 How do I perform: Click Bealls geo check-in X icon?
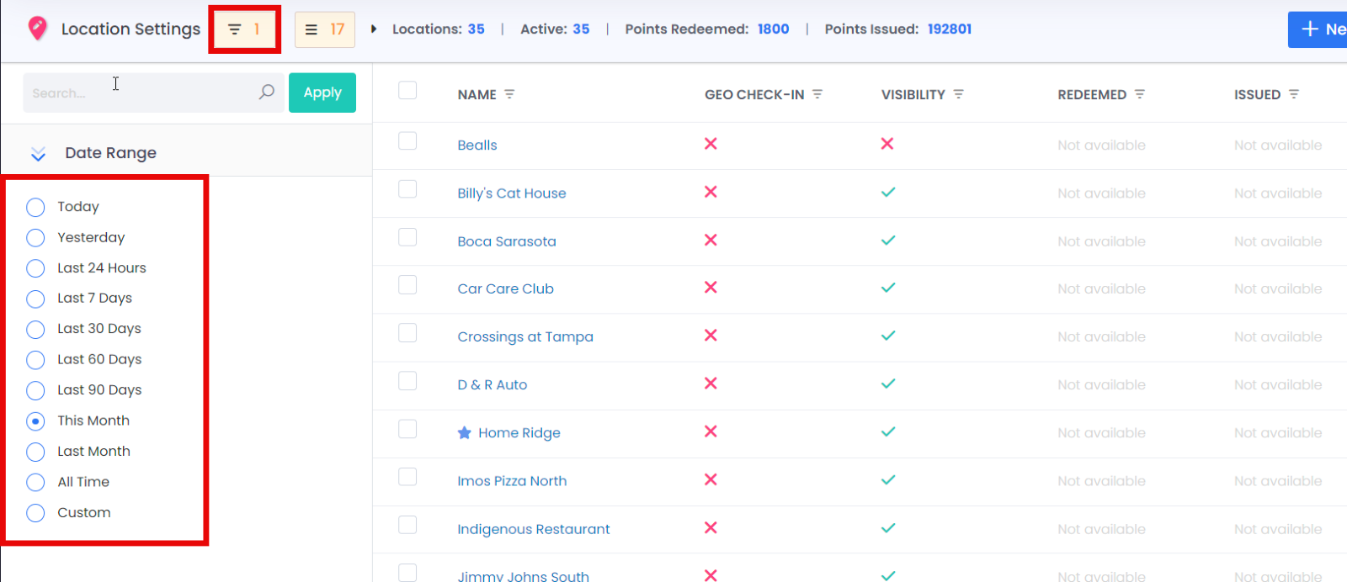pos(711,144)
